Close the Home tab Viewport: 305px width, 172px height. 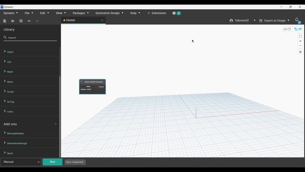pyautogui.click(x=102, y=20)
